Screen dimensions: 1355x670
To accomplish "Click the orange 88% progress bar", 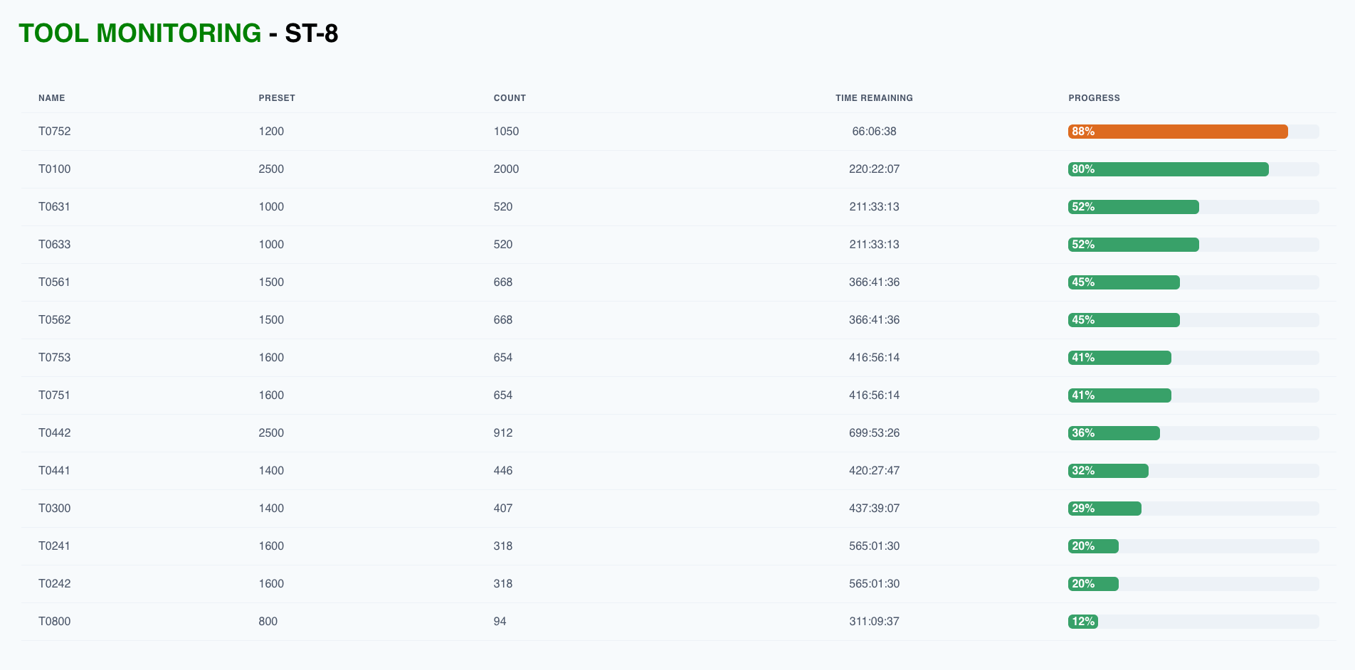I will tap(1178, 131).
